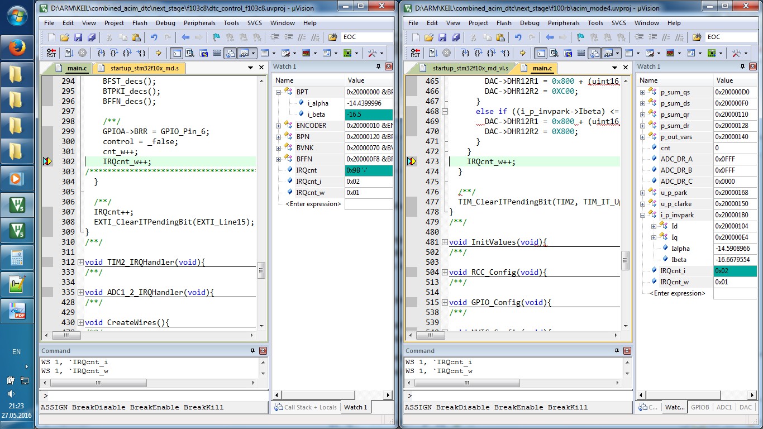Click Run icon in acim_mode4 window
The width and height of the screenshot is (763, 429).
point(433,53)
